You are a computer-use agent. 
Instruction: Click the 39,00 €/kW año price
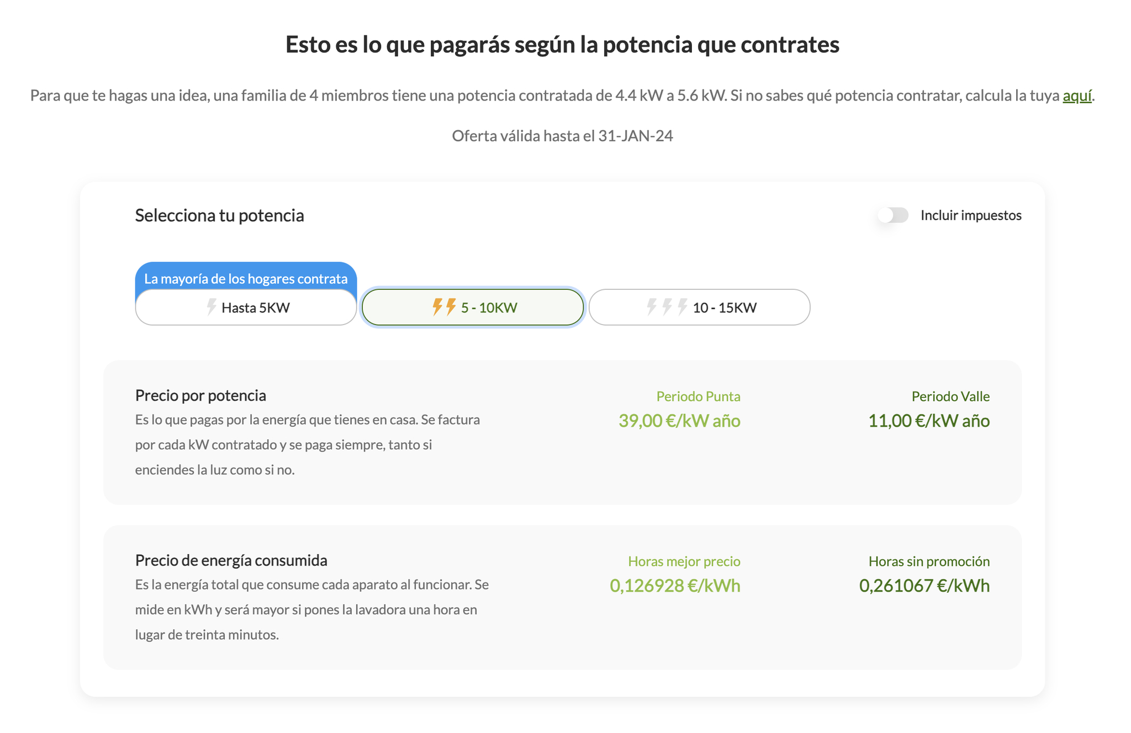pos(679,421)
